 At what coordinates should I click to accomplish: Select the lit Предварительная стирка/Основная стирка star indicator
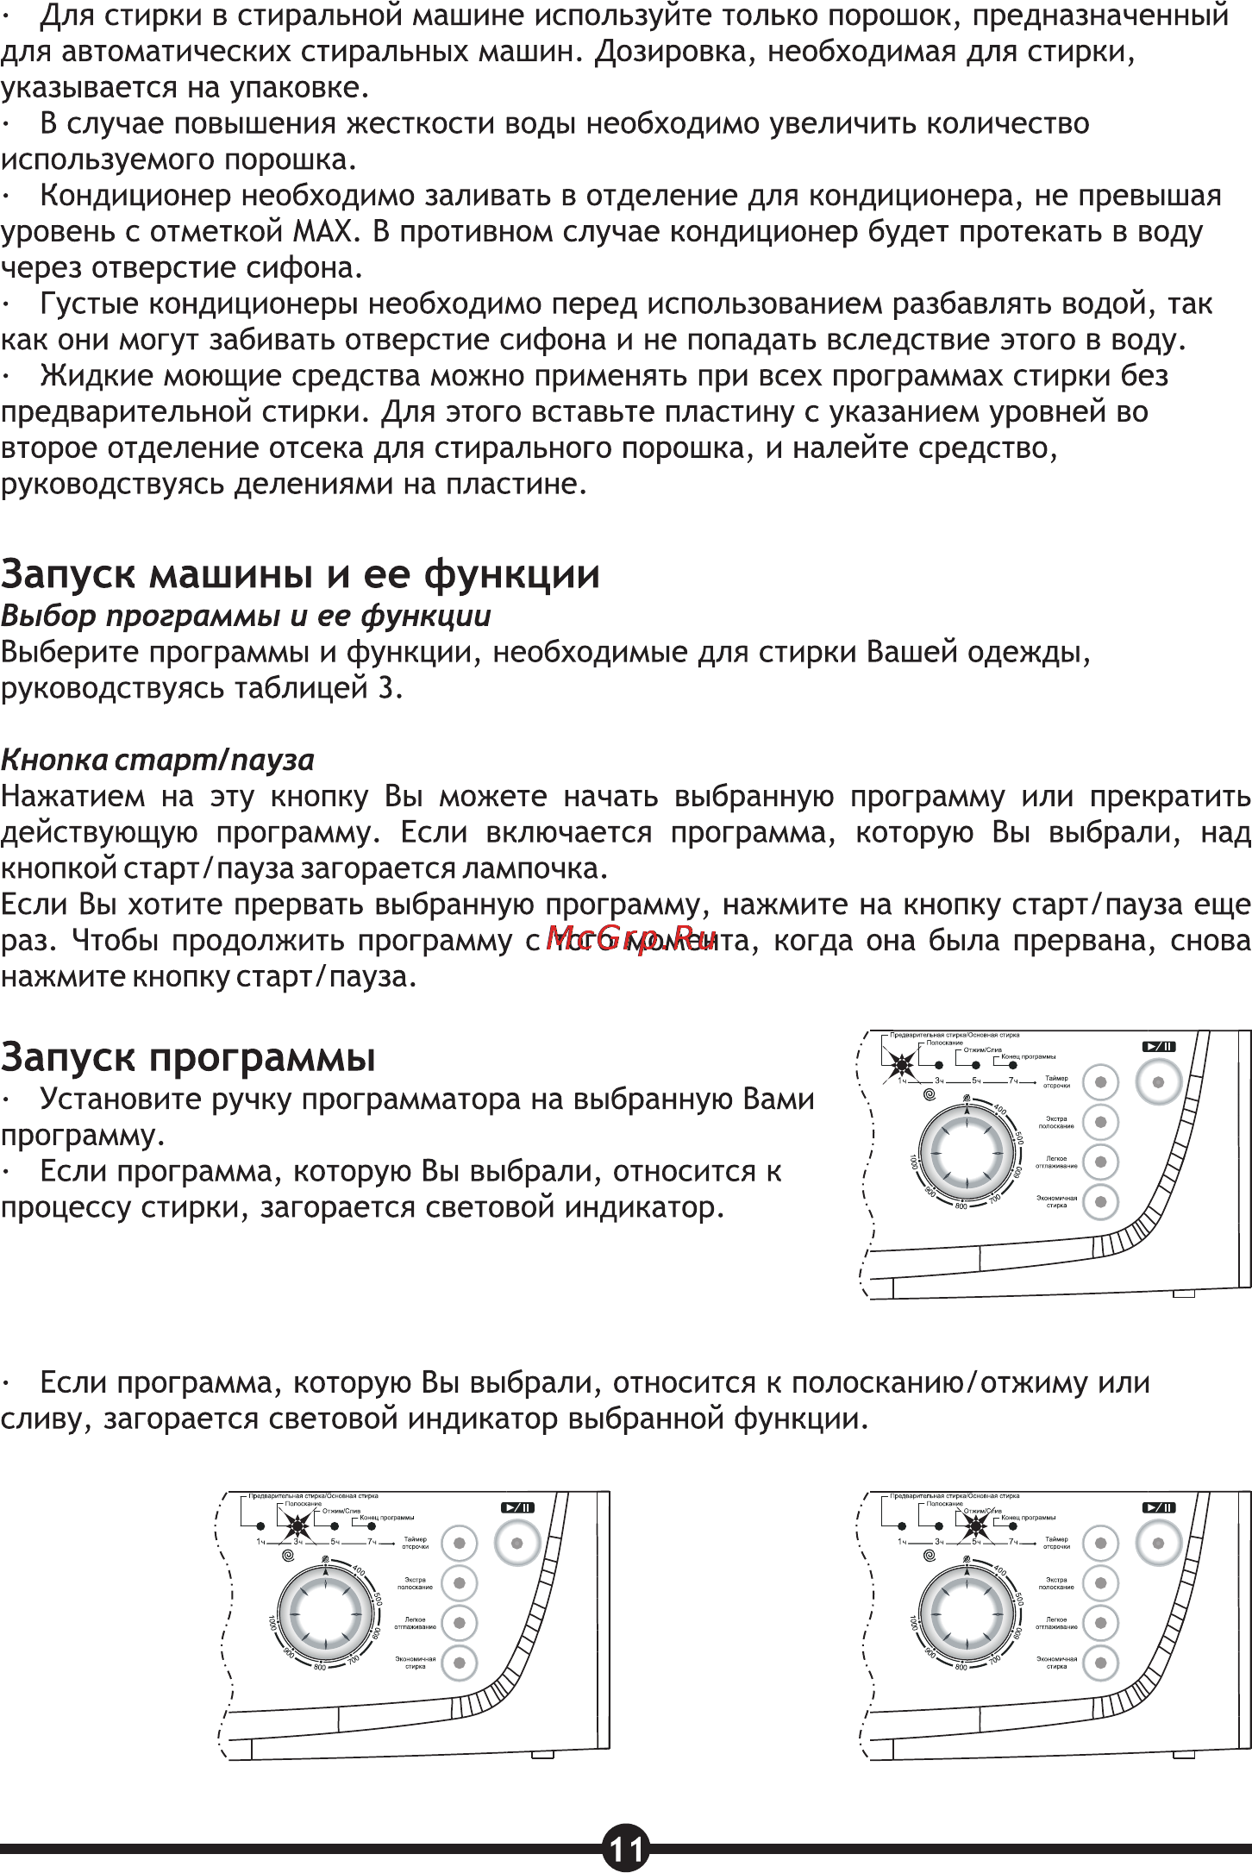coord(902,1065)
